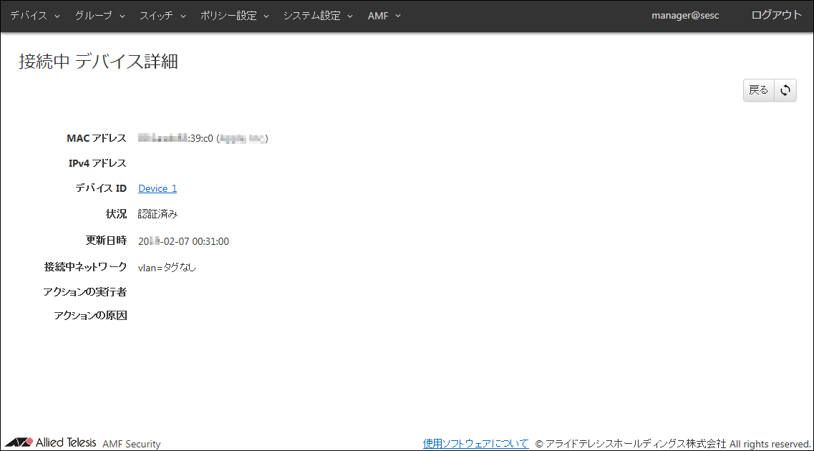814x451 pixels.
Task: Expand the chevron beside ポリシー設定
Action: [266, 16]
